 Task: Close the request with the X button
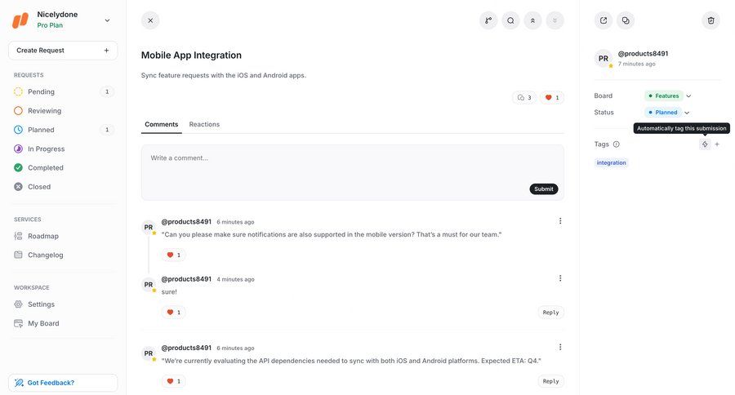click(150, 20)
